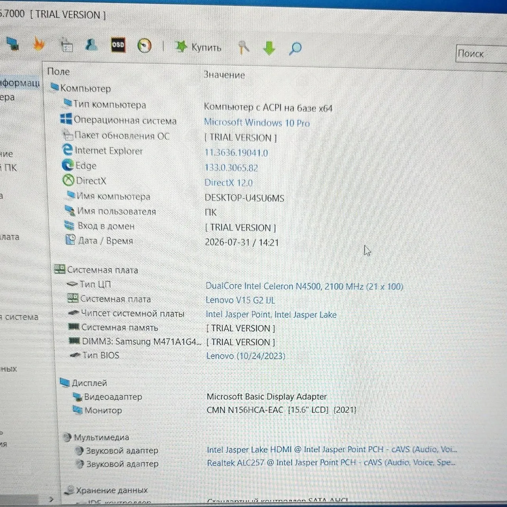Select the CMN N156HCA-EAC monitor value
The width and height of the screenshot is (507, 507).
click(x=282, y=410)
